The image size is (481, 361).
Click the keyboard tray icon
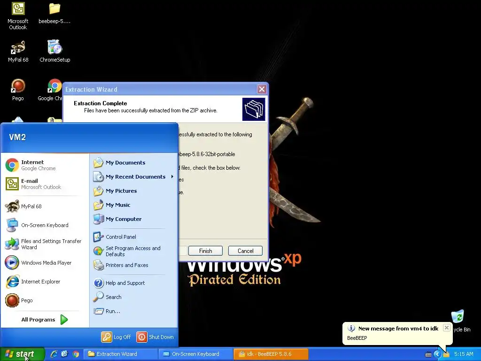click(428, 354)
